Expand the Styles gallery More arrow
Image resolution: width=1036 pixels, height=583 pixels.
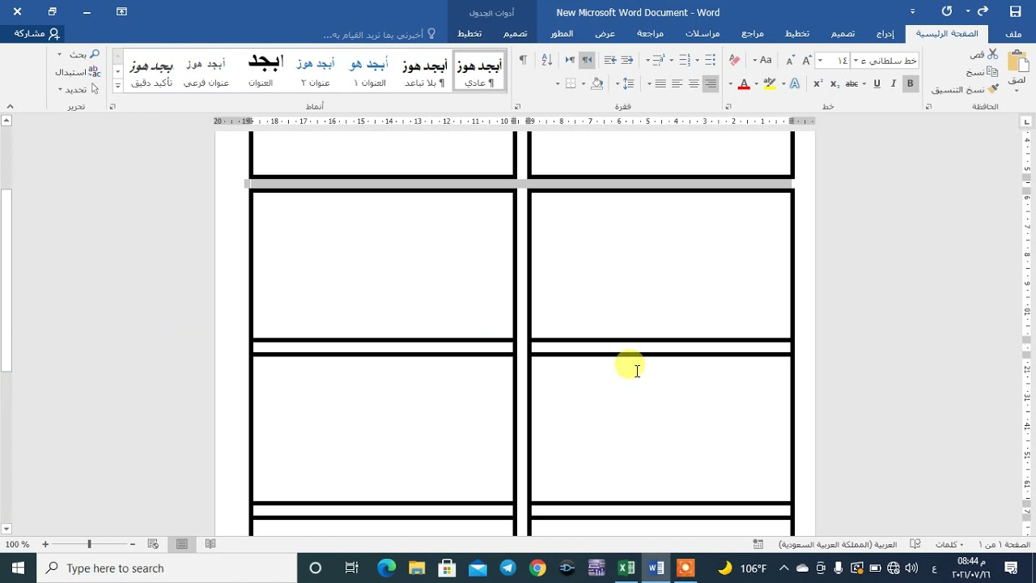coord(118,84)
